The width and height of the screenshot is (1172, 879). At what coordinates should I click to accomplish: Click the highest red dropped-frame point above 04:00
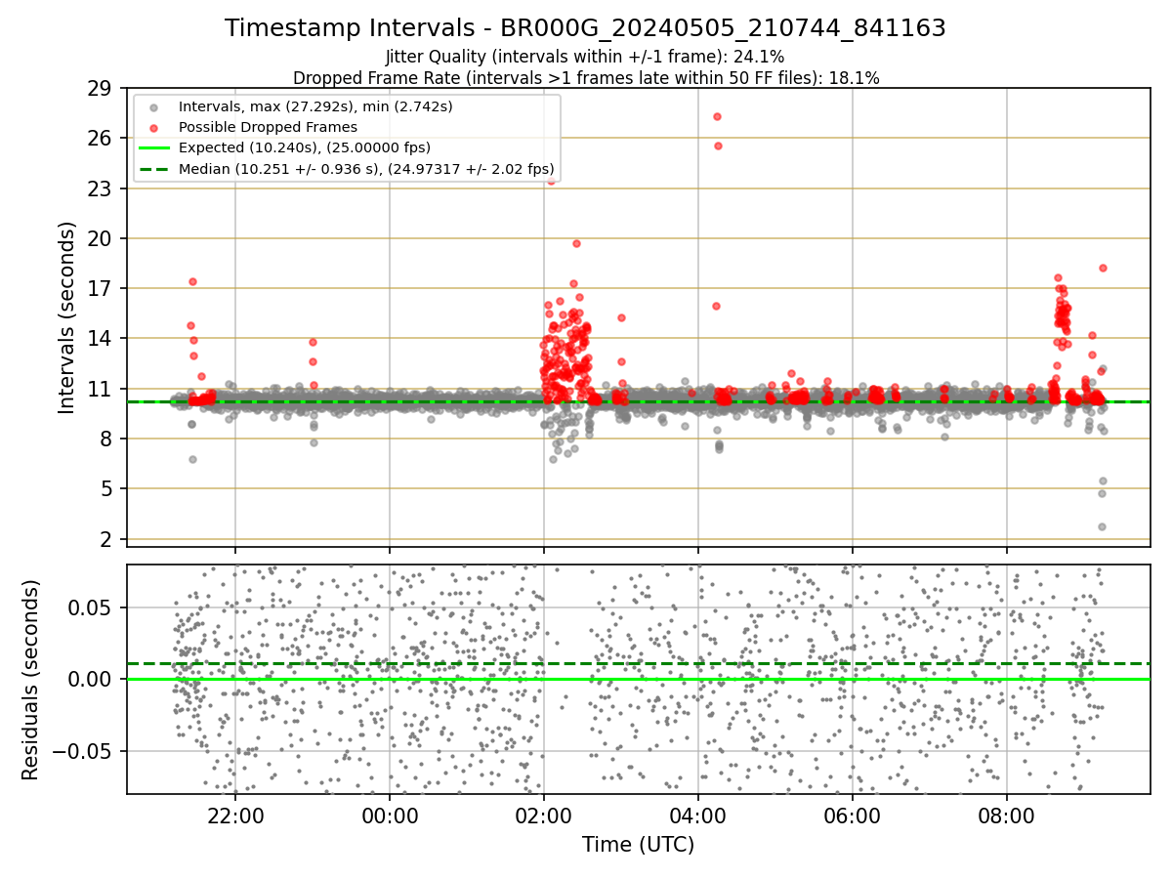pyautogui.click(x=717, y=116)
